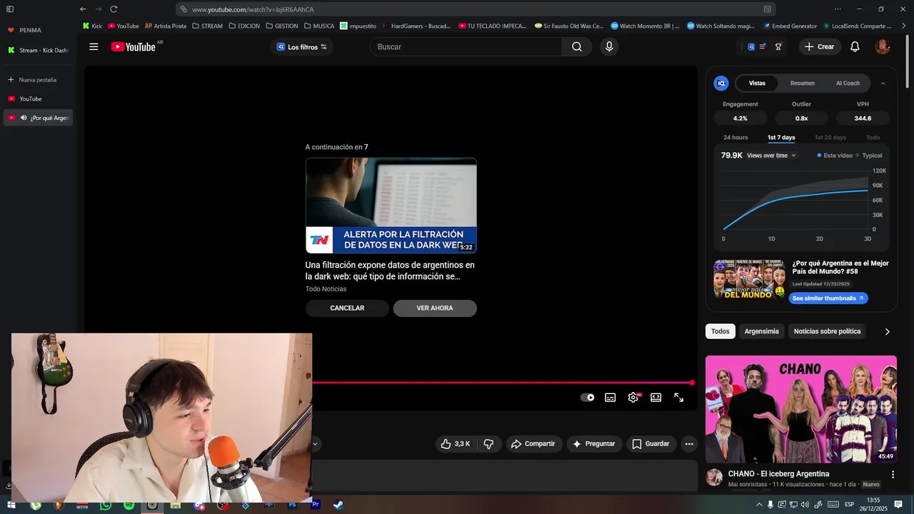914x514 pixels.
Task: Switch to the Resumen tab in vidIQ
Action: (x=803, y=84)
